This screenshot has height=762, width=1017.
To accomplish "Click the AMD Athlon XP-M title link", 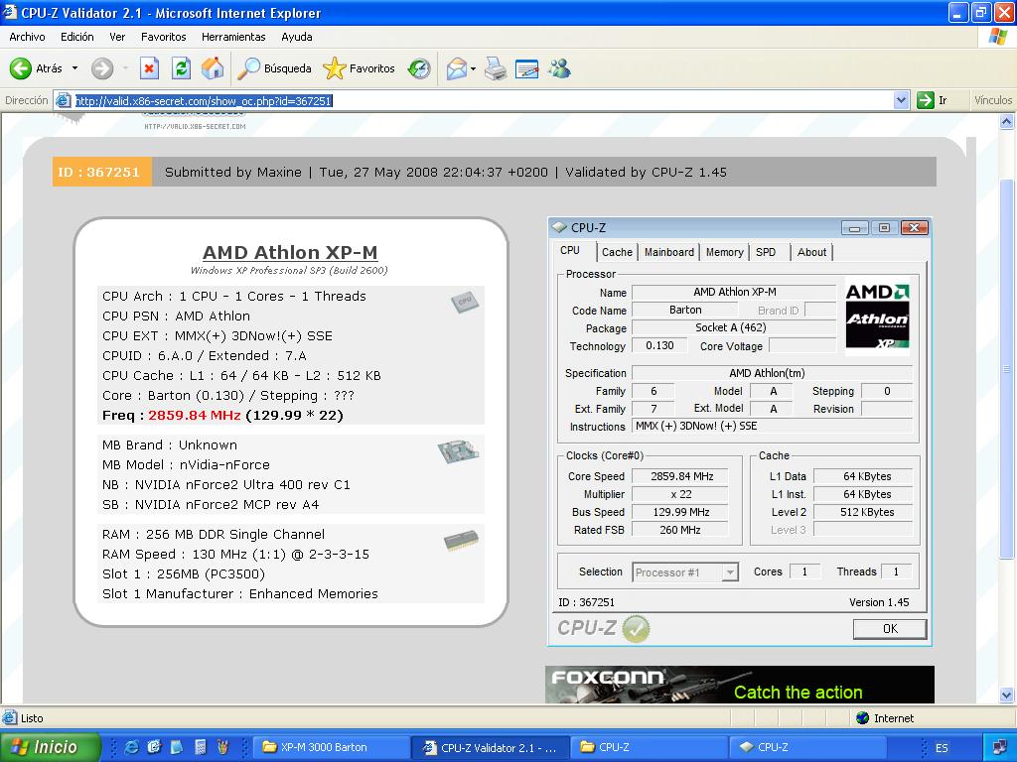I will [x=290, y=252].
